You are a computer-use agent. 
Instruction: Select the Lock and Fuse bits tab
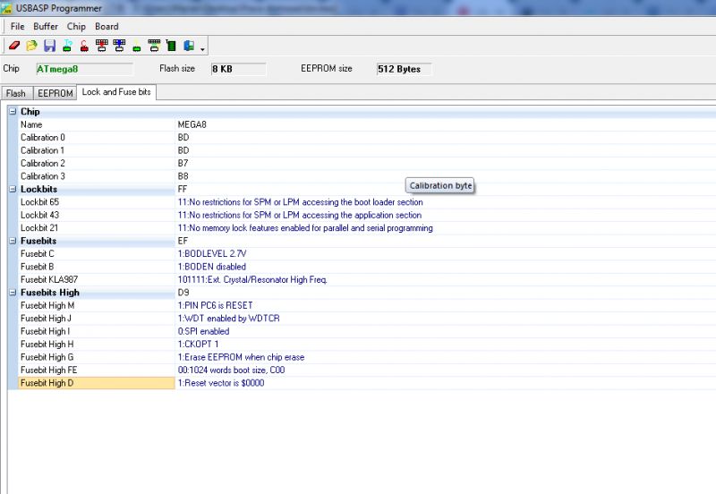pyautogui.click(x=116, y=92)
